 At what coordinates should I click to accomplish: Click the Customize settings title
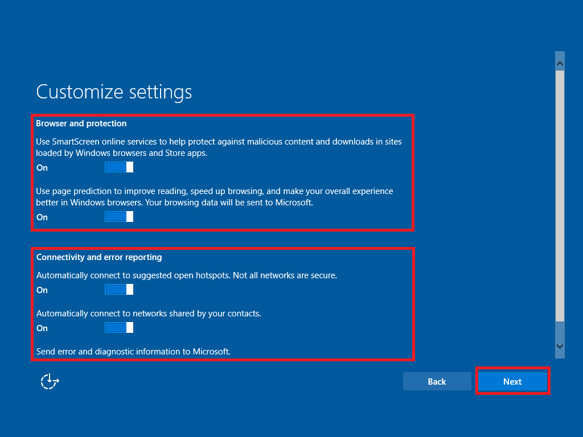pyautogui.click(x=114, y=92)
